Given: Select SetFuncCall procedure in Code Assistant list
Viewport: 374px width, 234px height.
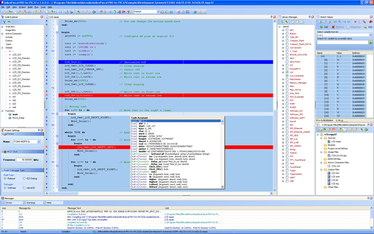Looking at the screenshot, I should click(x=176, y=154).
